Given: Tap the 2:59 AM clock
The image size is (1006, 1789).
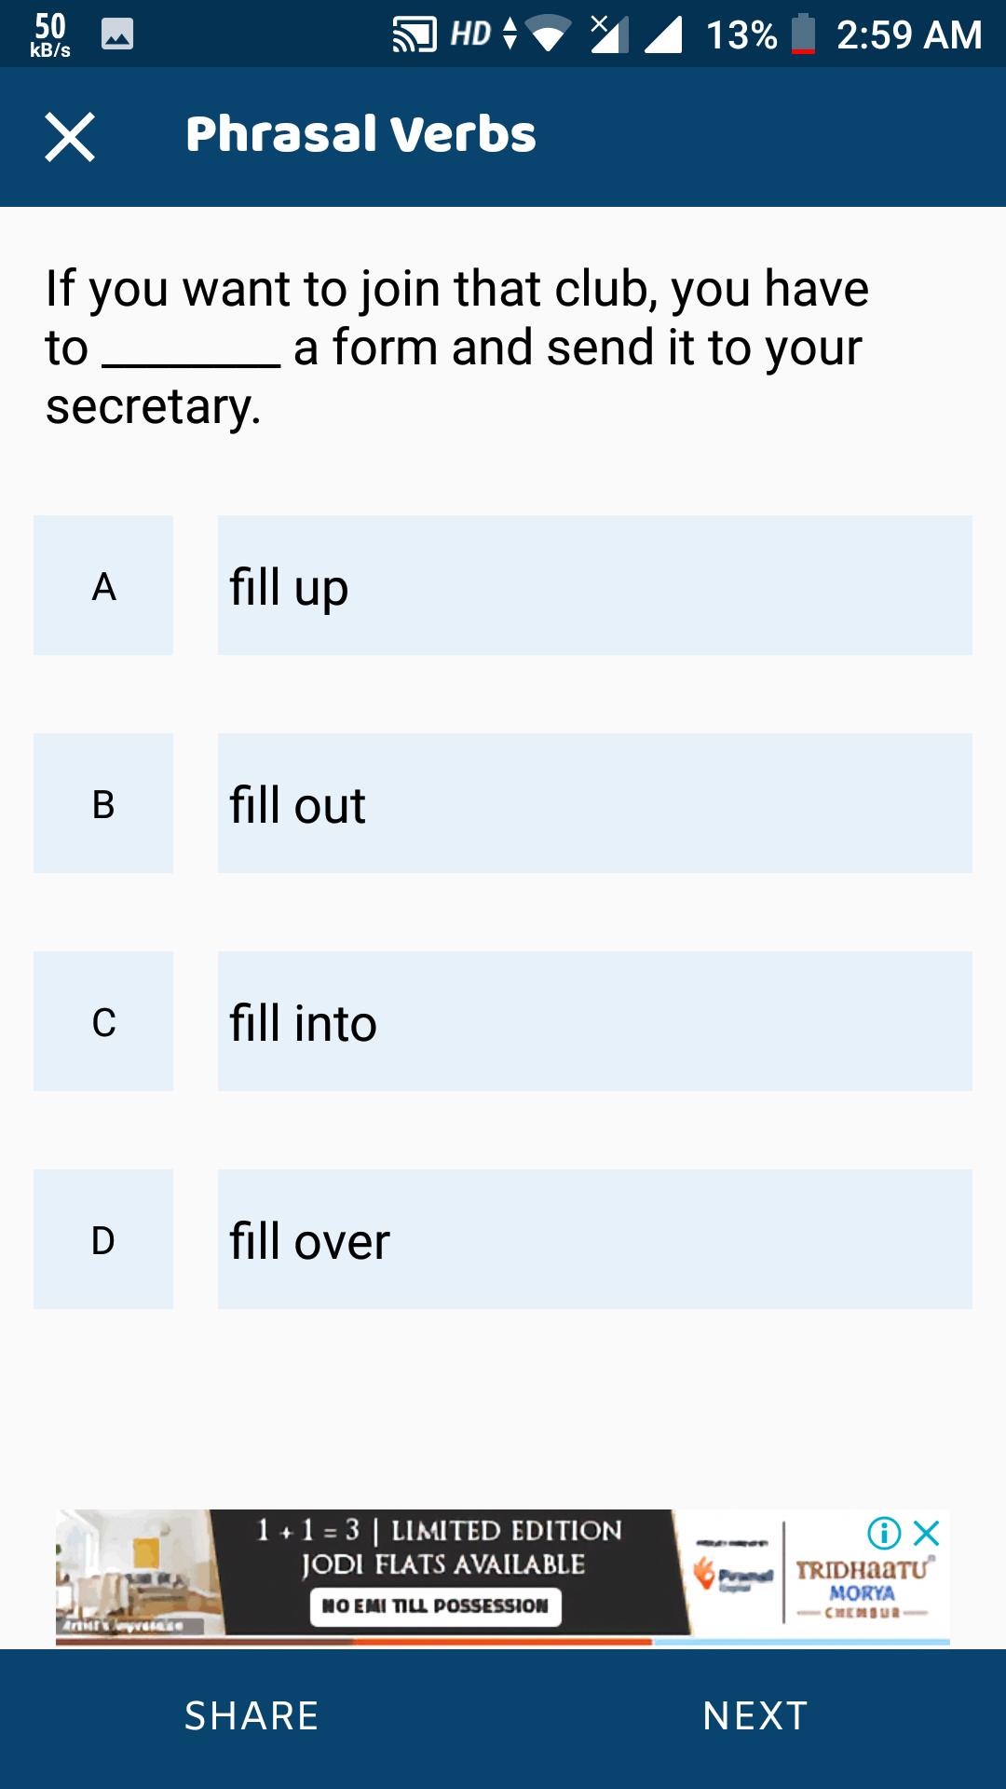Looking at the screenshot, I should click(909, 35).
